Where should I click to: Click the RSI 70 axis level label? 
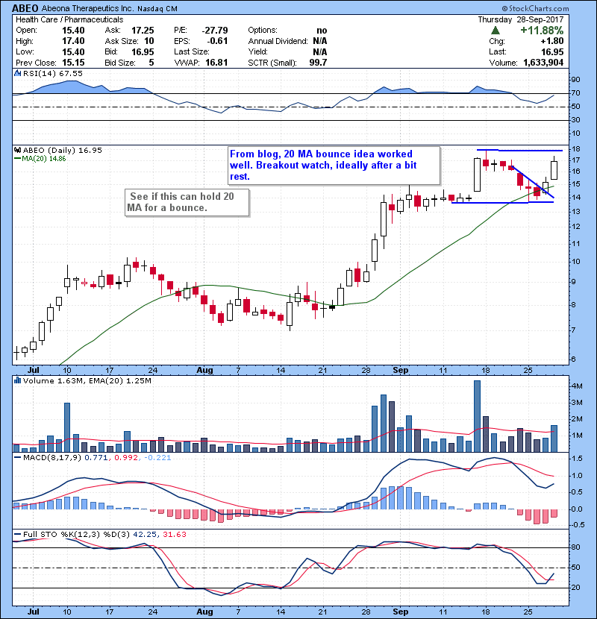coord(575,93)
